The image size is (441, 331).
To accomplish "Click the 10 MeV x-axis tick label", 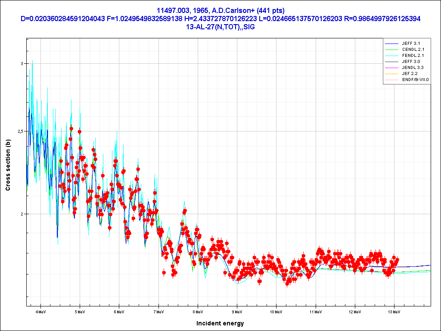I will tap(276, 311).
